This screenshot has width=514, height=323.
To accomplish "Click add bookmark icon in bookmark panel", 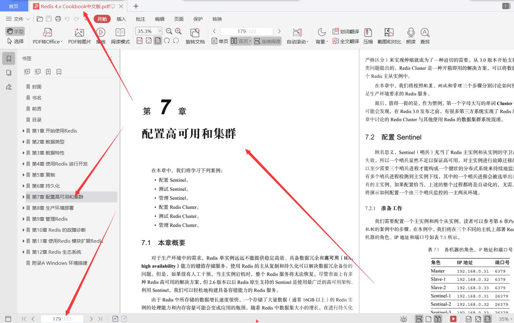I will [x=48, y=72].
